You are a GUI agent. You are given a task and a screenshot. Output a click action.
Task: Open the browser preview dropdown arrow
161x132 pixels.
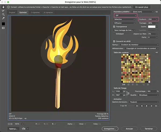coord(28,129)
